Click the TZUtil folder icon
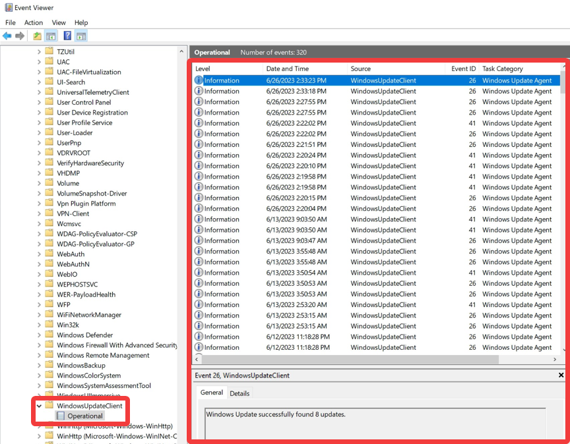570x444 pixels. (49, 51)
